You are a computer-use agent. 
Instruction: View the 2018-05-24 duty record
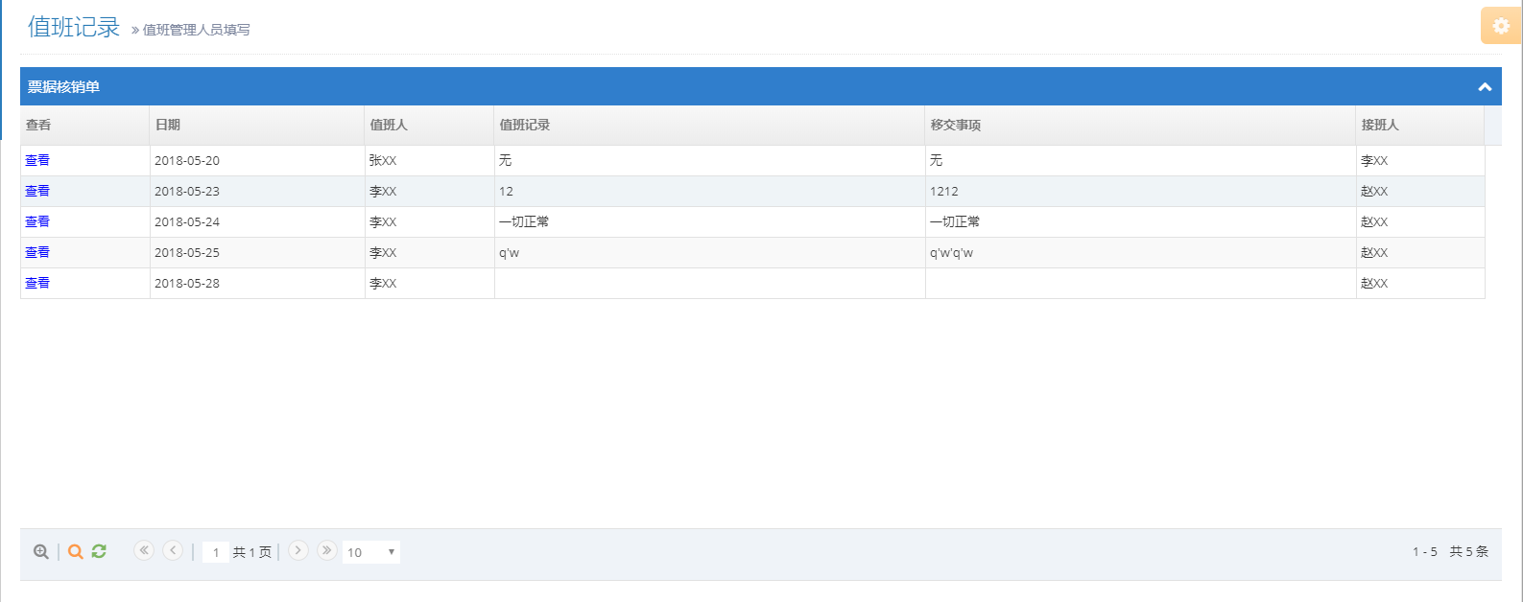37,221
